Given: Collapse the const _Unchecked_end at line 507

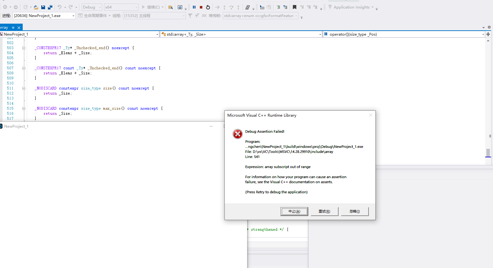Looking at the screenshot, I should click(24, 68).
